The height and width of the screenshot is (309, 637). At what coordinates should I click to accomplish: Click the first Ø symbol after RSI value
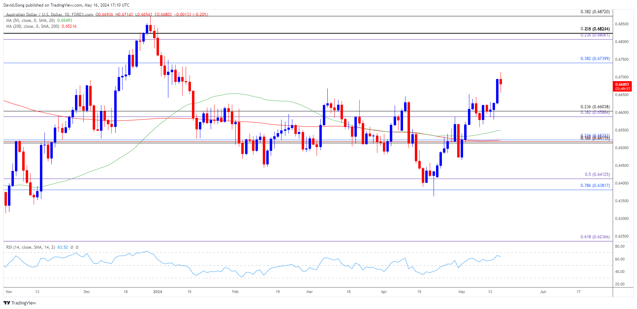(72, 247)
